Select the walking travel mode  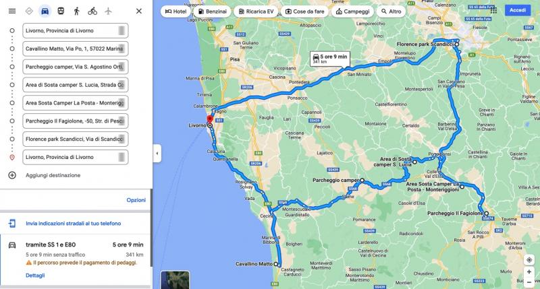tap(76, 11)
